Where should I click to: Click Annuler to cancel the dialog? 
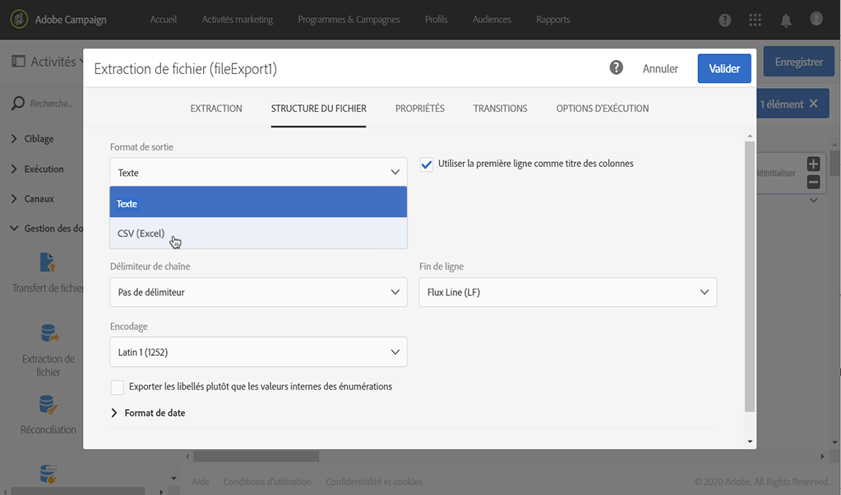(660, 69)
